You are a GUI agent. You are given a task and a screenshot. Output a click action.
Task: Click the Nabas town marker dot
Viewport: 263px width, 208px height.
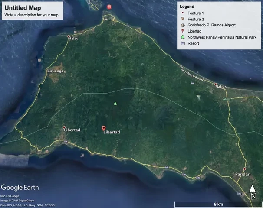(x=216, y=84)
